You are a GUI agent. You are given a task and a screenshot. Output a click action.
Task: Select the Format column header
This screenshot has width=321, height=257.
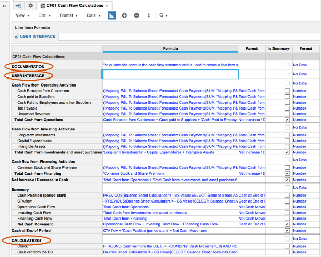(x=306, y=49)
